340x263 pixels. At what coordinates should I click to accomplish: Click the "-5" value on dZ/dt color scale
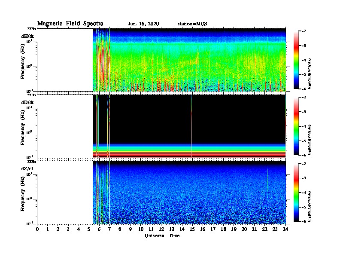pos(304,207)
